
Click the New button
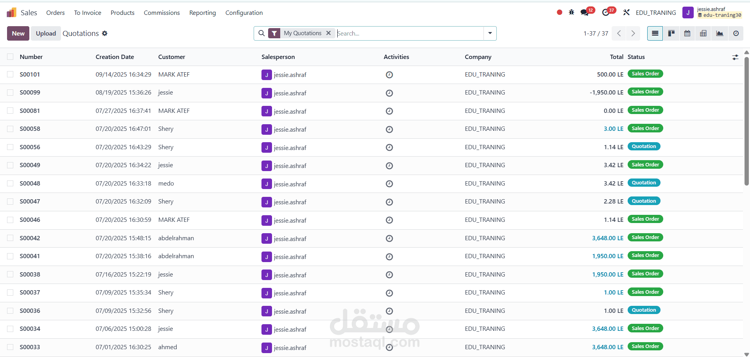(x=18, y=33)
